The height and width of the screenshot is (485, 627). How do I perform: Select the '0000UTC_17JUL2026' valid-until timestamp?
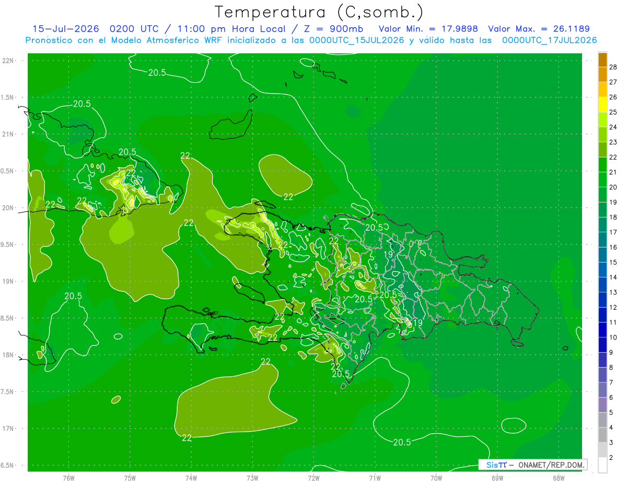(550, 40)
